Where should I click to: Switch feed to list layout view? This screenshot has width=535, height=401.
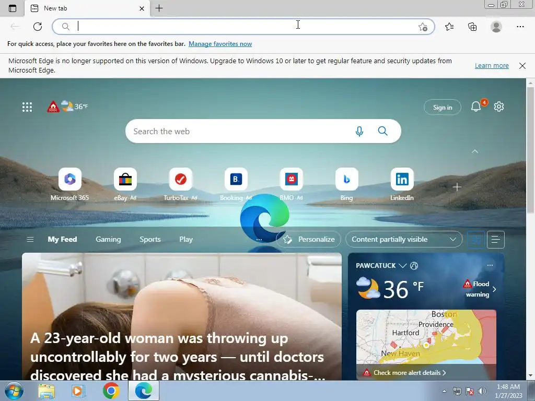click(x=496, y=240)
